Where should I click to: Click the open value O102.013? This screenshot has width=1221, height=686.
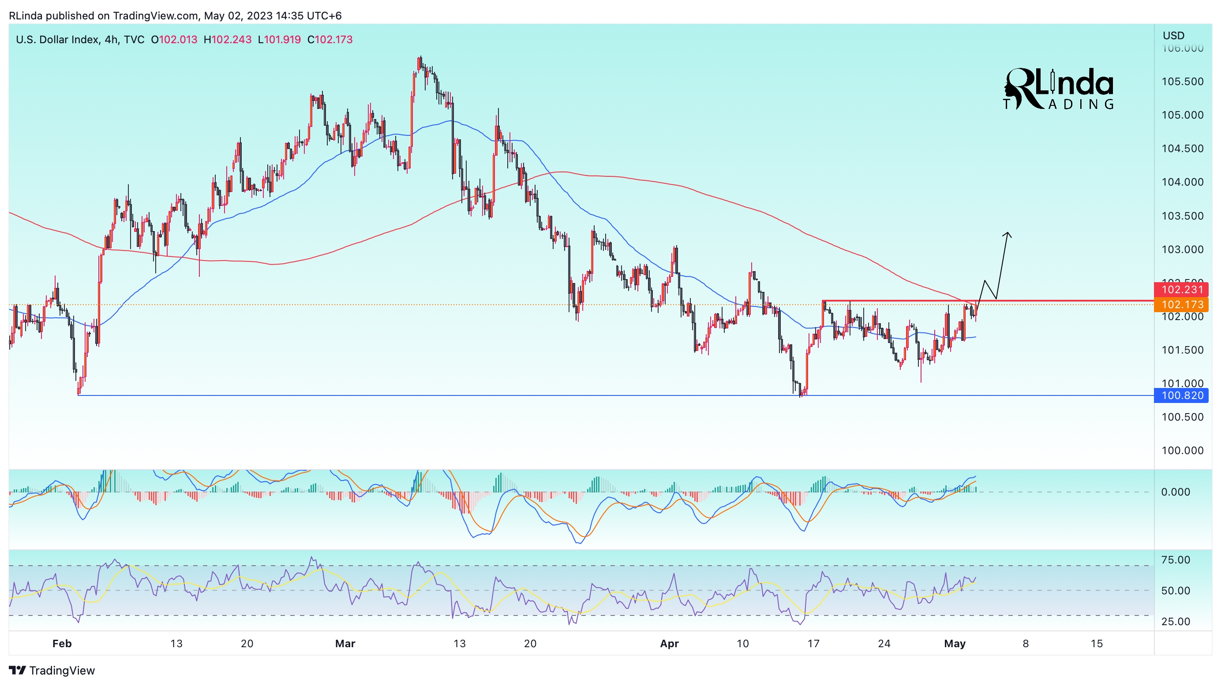pos(174,39)
